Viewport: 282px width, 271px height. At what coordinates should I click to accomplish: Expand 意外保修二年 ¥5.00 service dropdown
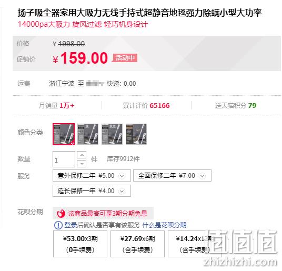(x=92, y=176)
